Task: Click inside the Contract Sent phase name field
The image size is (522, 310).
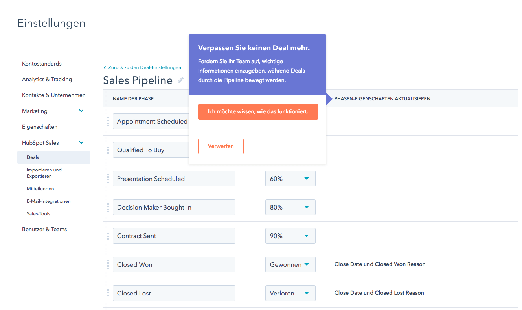Action: [174, 235]
